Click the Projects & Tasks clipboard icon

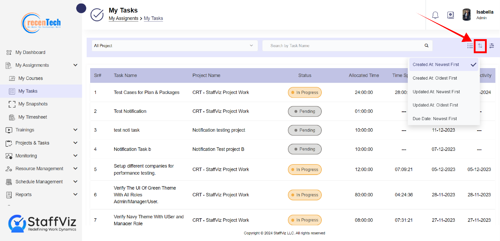9,143
